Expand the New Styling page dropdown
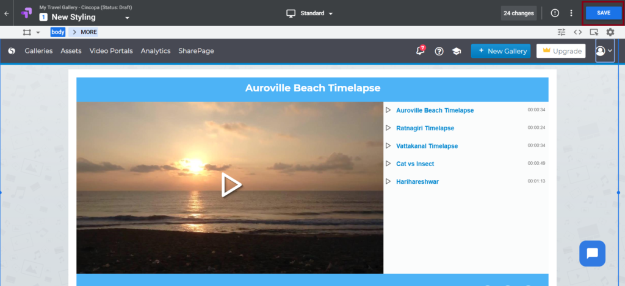The image size is (625, 286). pos(128,18)
